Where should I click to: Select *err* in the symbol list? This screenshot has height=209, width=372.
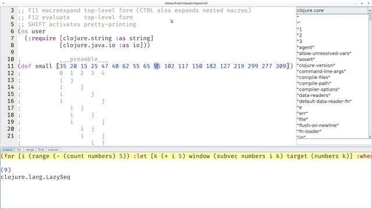pyautogui.click(x=302, y=113)
